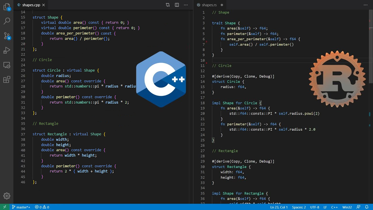
Task: Click 'return width * height;' line
Action: pyautogui.click(x=73, y=155)
